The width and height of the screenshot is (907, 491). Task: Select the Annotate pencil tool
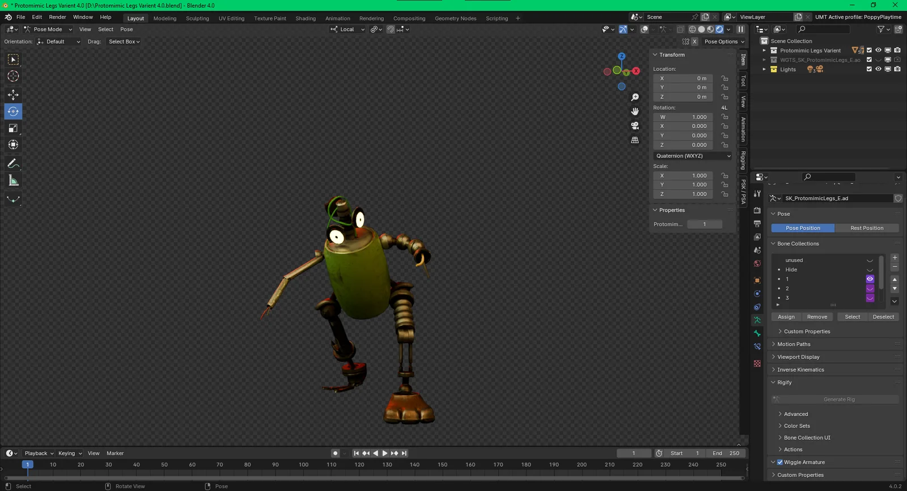(13, 164)
